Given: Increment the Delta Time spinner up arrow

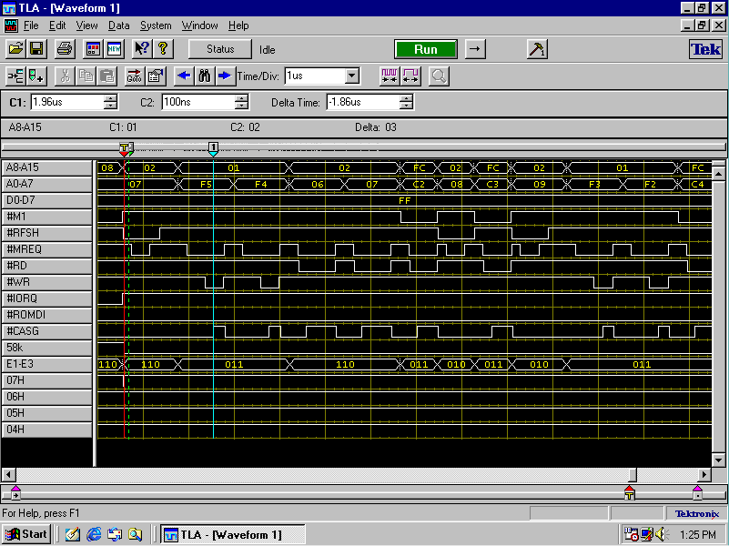Looking at the screenshot, I should pos(406,98).
